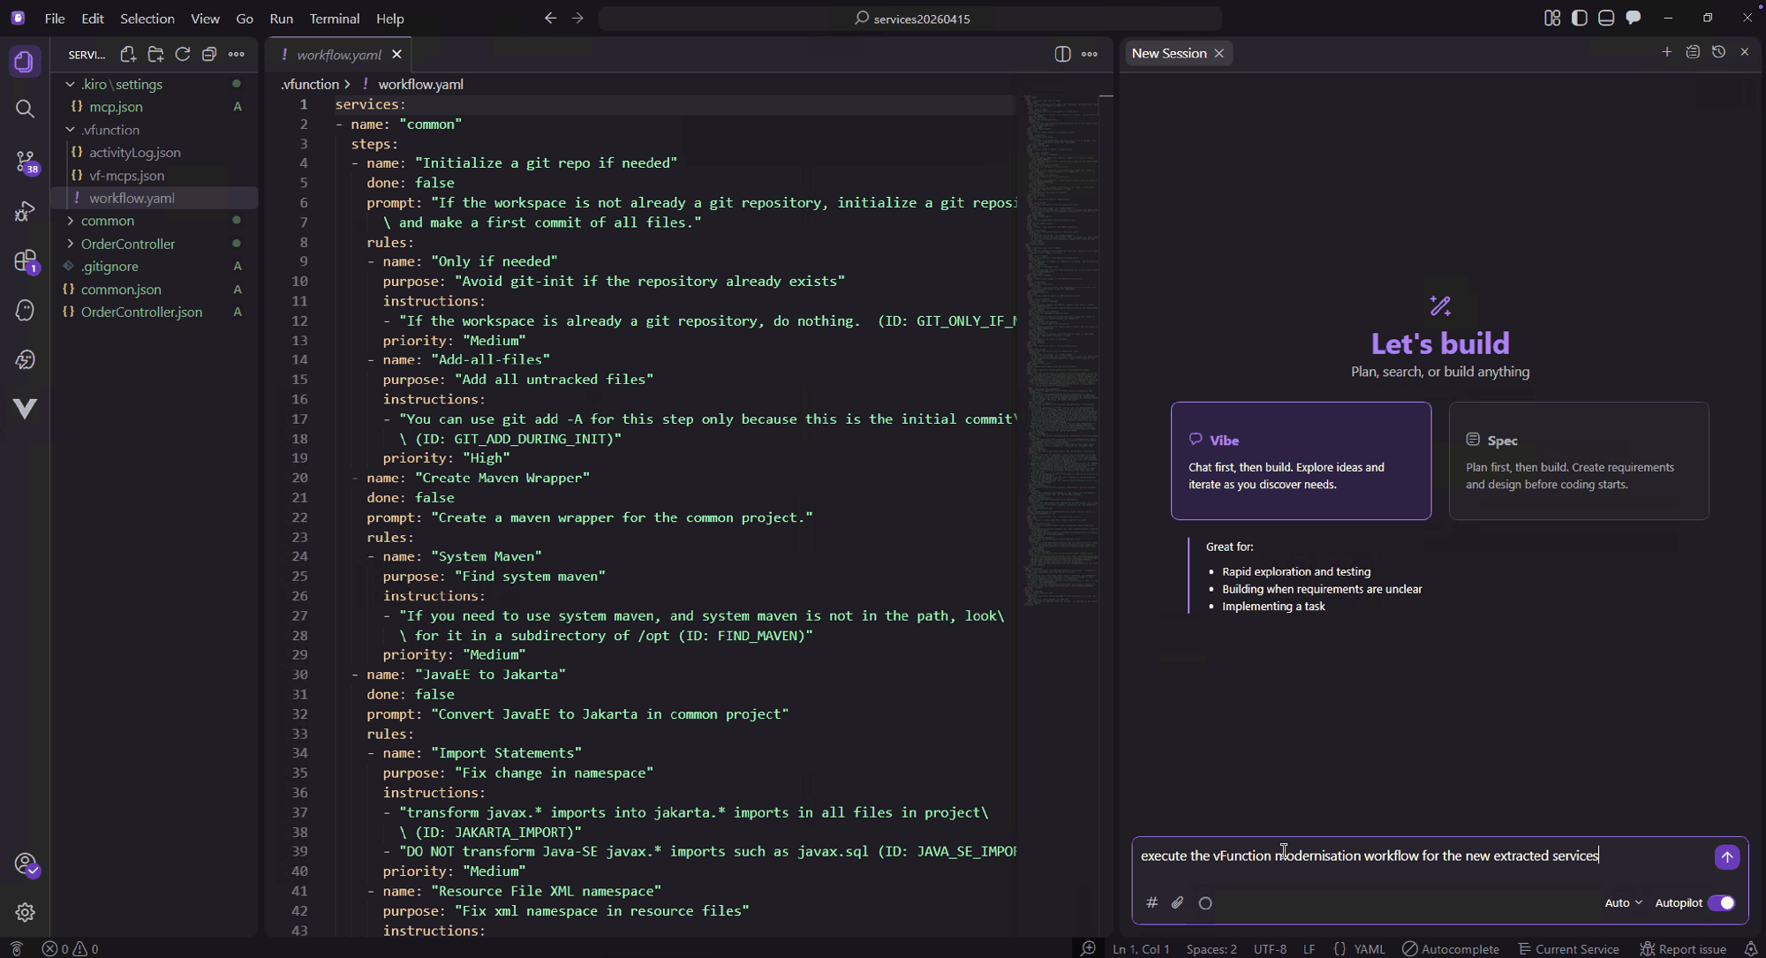Toggle the bottom panel layout button
Viewport: 1766px width, 958px height.
coord(1606,18)
